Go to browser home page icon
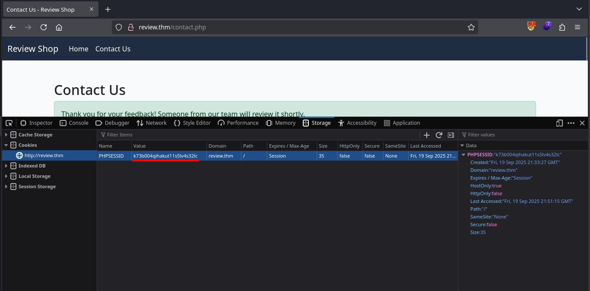 [x=59, y=27]
